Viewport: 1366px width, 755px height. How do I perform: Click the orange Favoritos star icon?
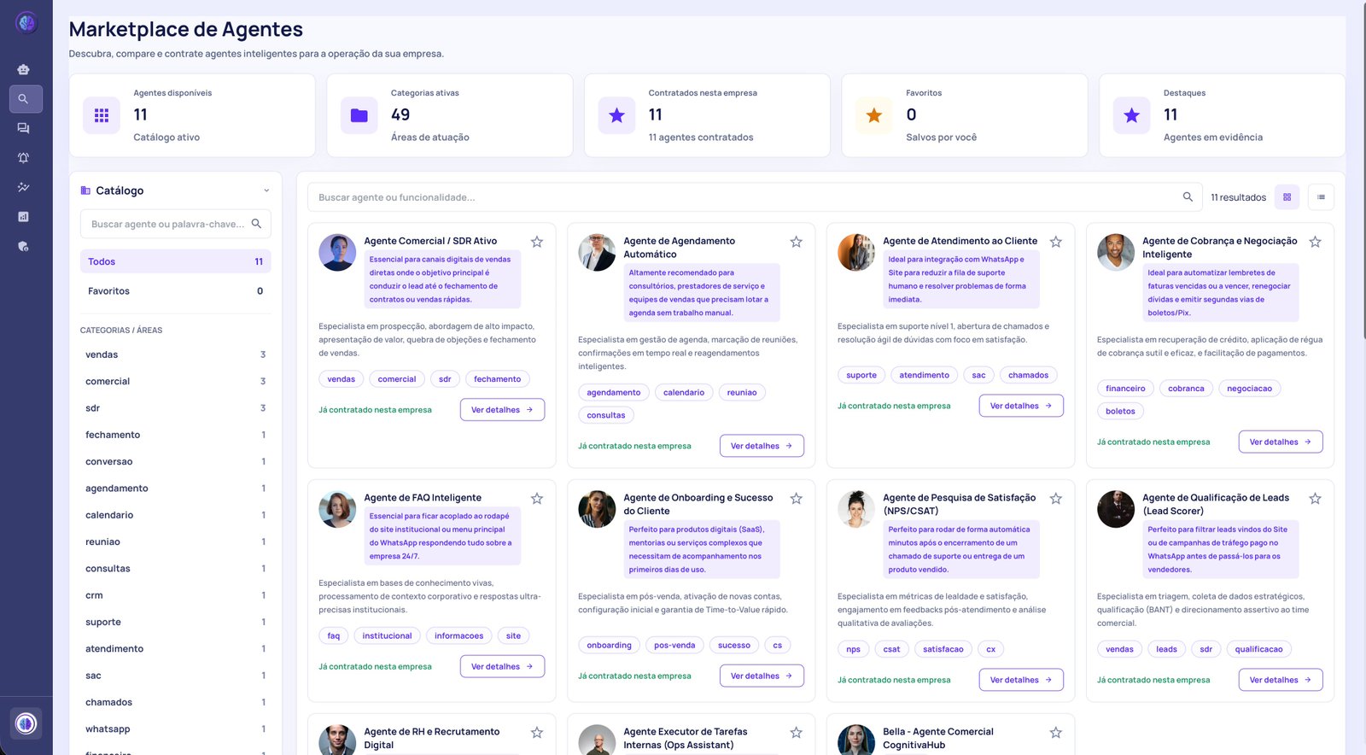(x=874, y=115)
